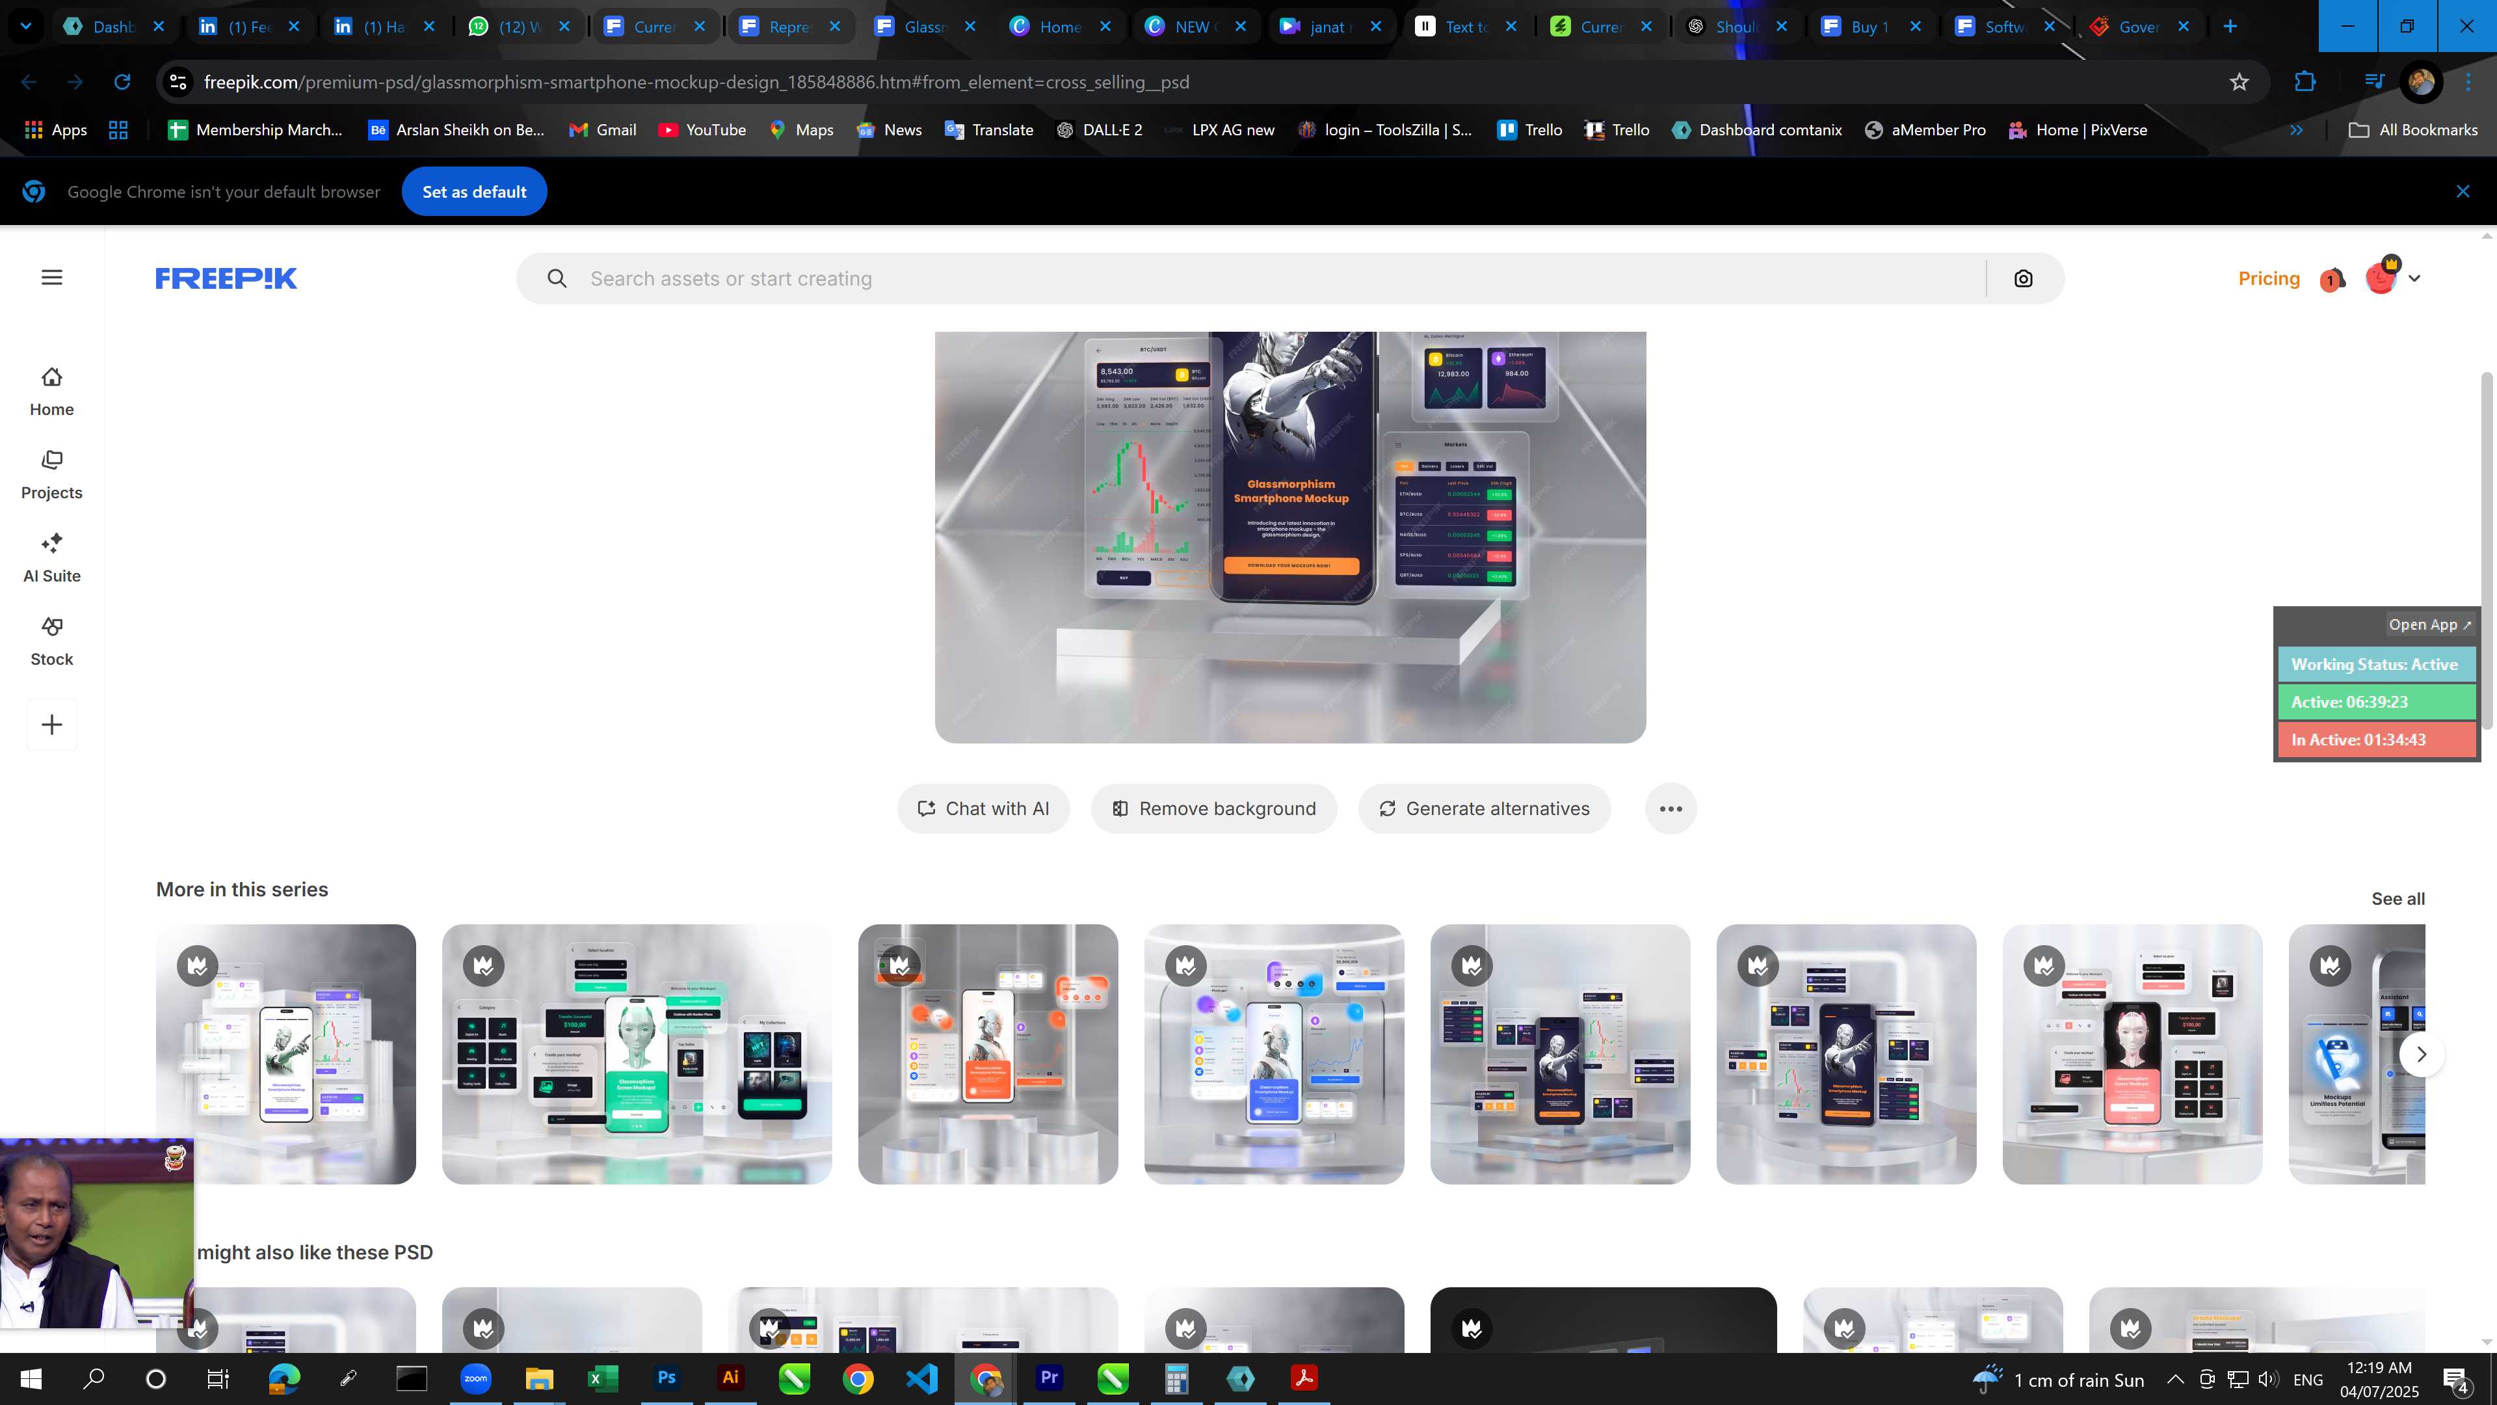
Task: Open first series thumbnail with white phone
Action: coord(286,1054)
